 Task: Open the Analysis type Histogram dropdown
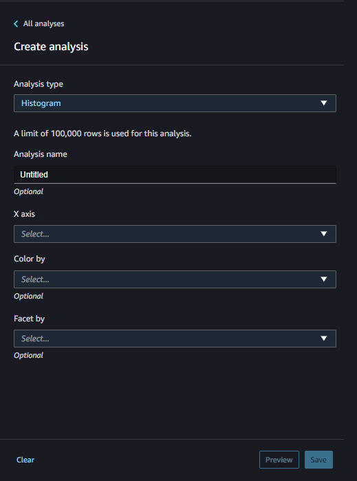pos(175,103)
